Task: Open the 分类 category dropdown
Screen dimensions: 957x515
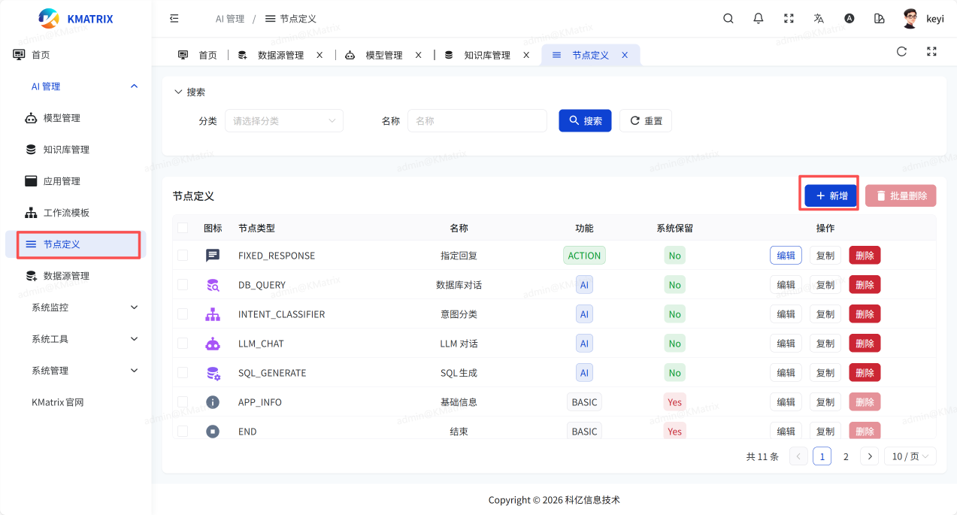Action: 283,121
